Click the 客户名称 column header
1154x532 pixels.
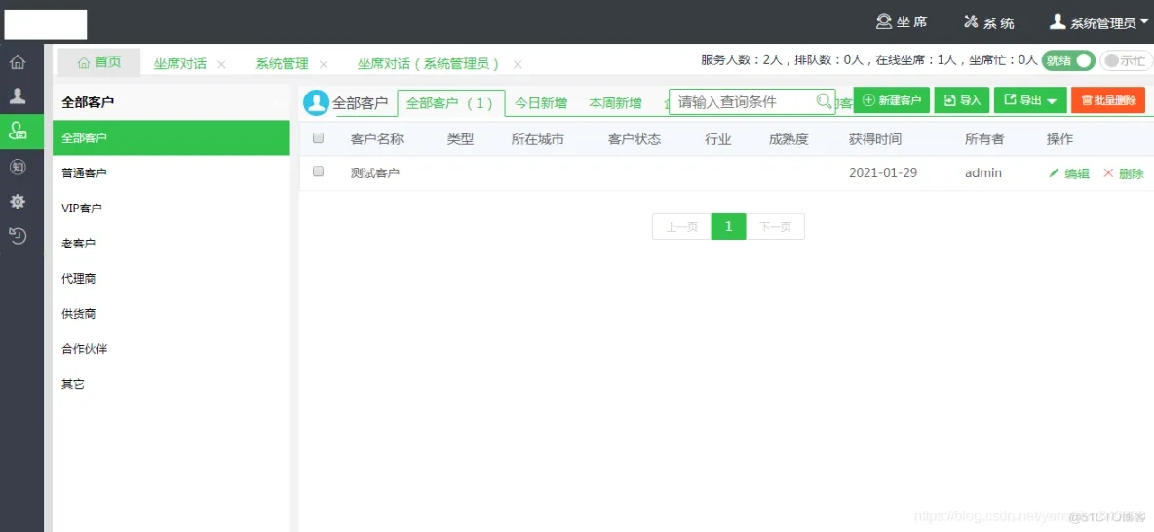pos(377,139)
